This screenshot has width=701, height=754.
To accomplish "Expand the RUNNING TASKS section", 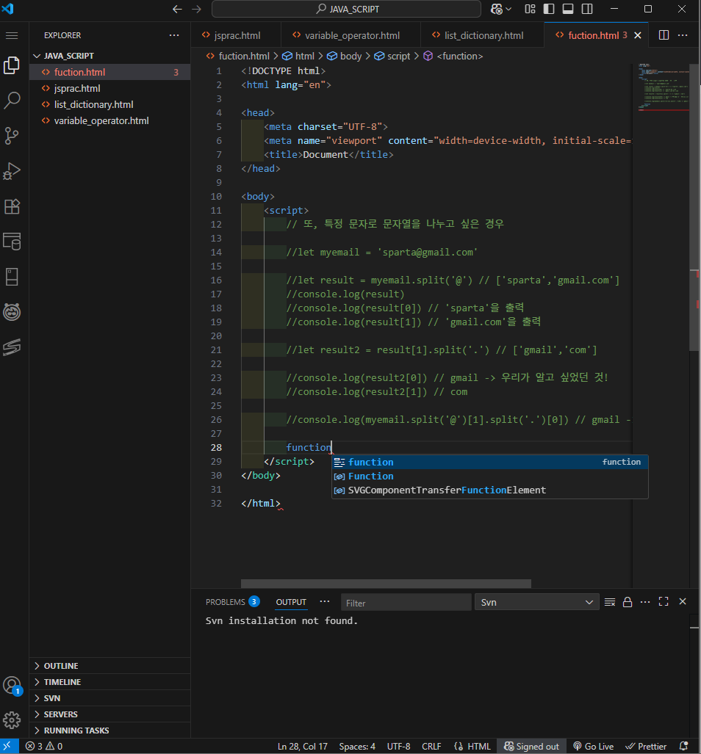I will 110,731.
